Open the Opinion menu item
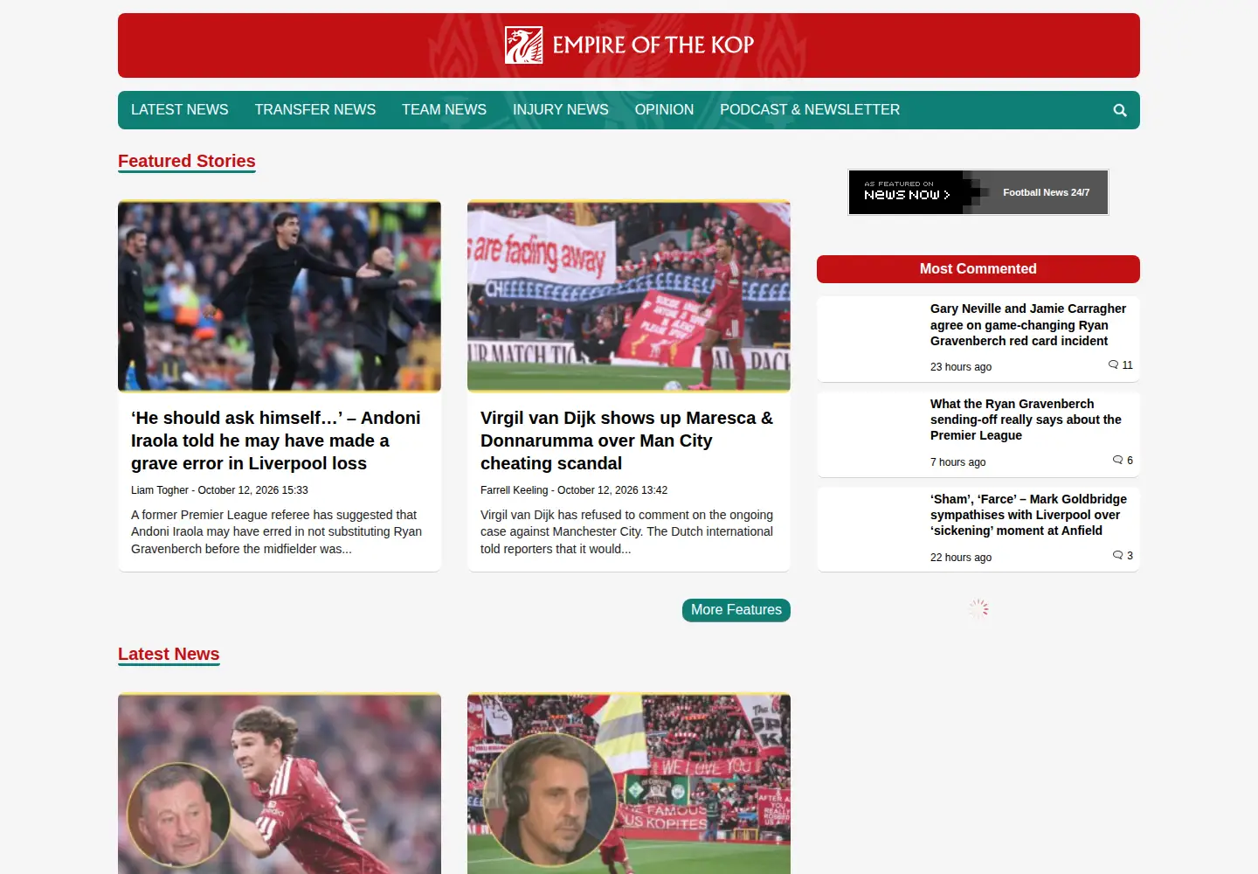This screenshot has height=874, width=1258. tap(664, 110)
